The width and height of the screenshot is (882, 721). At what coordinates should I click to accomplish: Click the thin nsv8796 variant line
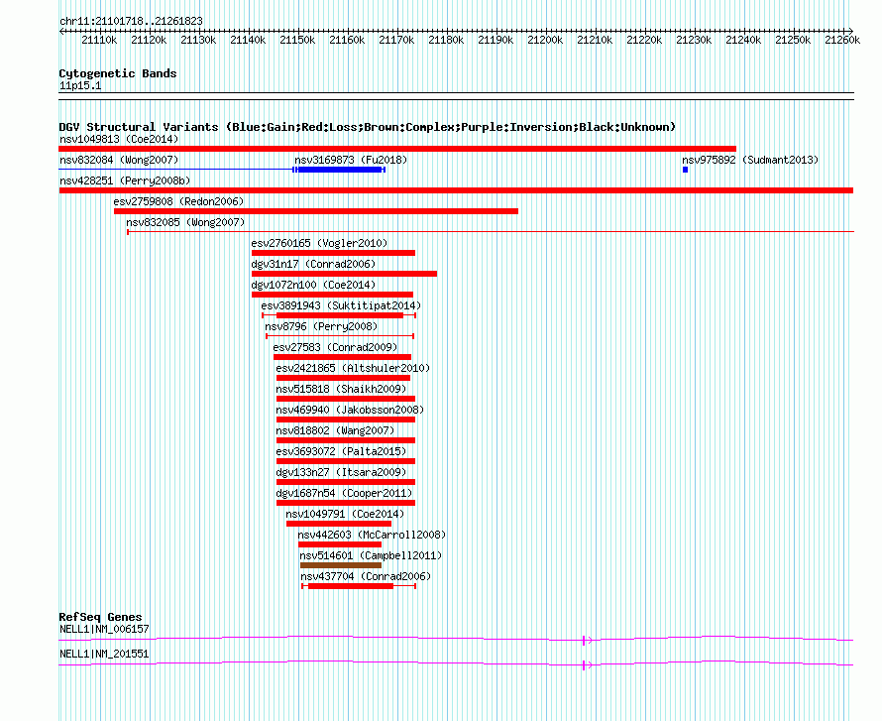pos(340,336)
